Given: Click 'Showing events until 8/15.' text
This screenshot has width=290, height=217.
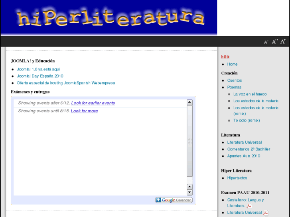Looking at the screenshot, I should pyautogui.click(x=44, y=111).
